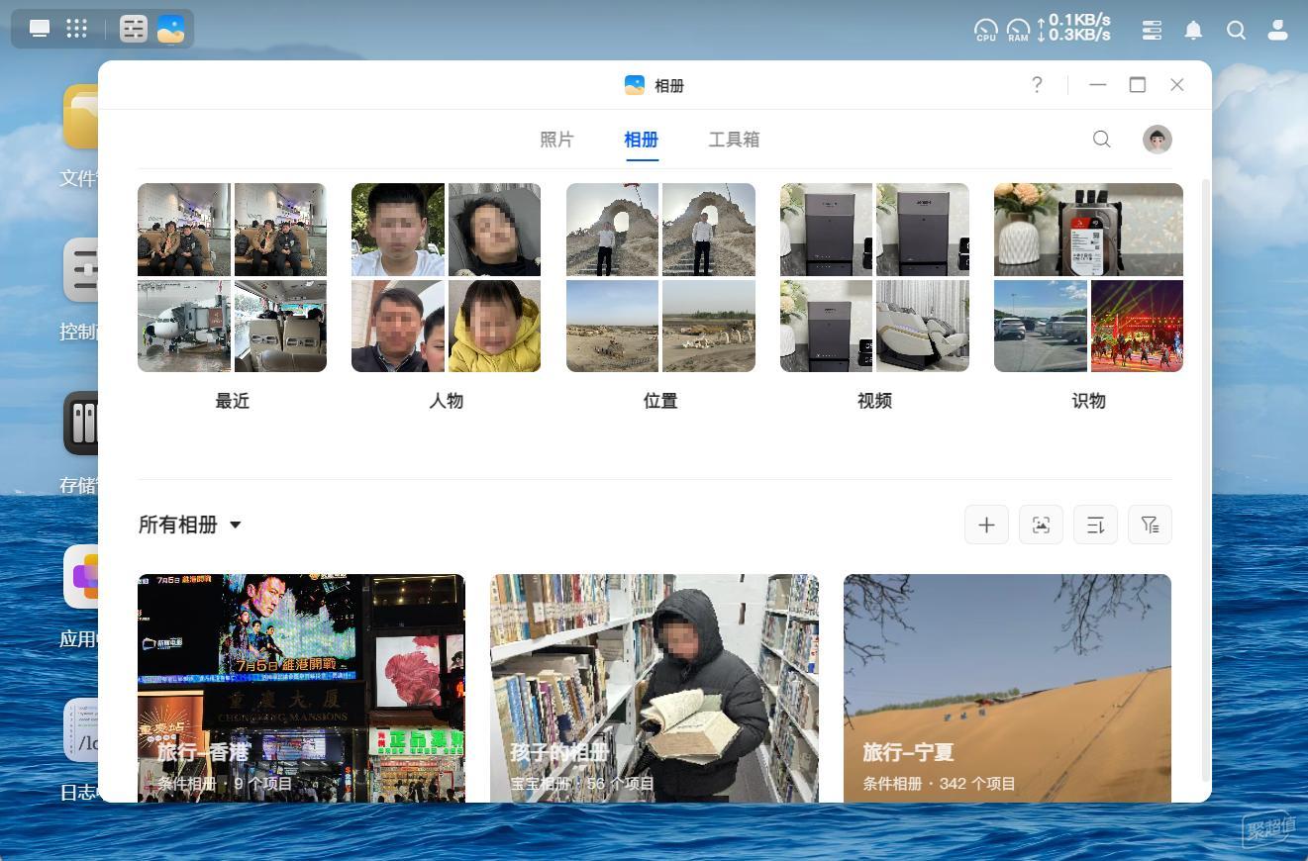Image resolution: width=1308 pixels, height=861 pixels.
Task: Open notifications bell
Action: [1194, 31]
